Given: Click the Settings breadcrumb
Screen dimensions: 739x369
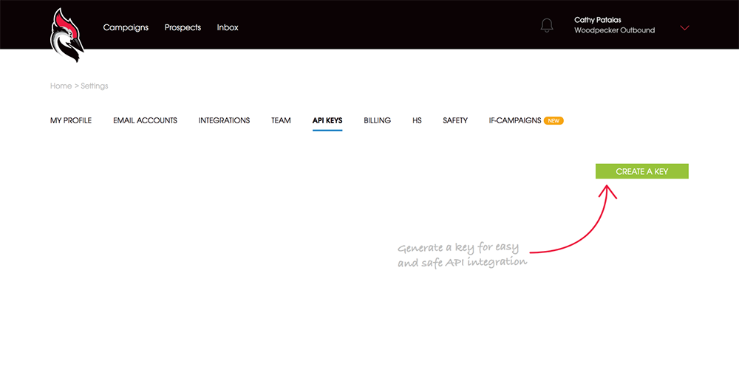Looking at the screenshot, I should [95, 86].
